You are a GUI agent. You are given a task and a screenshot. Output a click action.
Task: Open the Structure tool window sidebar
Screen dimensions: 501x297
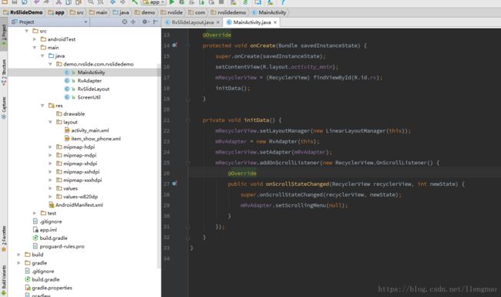tap(4, 72)
